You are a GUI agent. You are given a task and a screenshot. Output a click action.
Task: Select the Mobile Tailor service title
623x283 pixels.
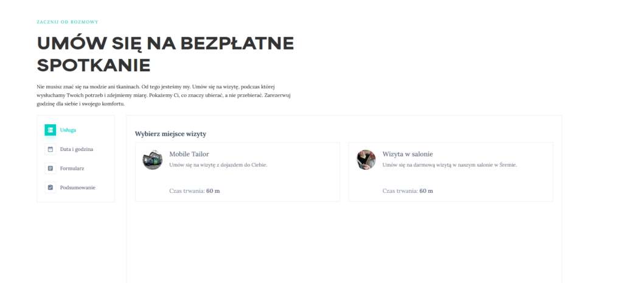coord(189,154)
